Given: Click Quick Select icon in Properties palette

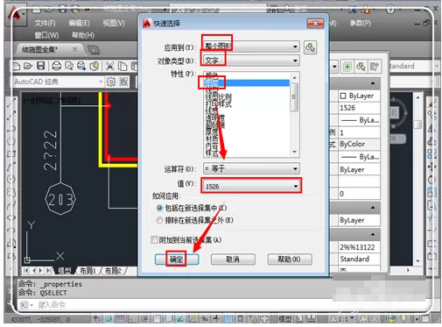Looking at the screenshot, I should tap(375, 67).
